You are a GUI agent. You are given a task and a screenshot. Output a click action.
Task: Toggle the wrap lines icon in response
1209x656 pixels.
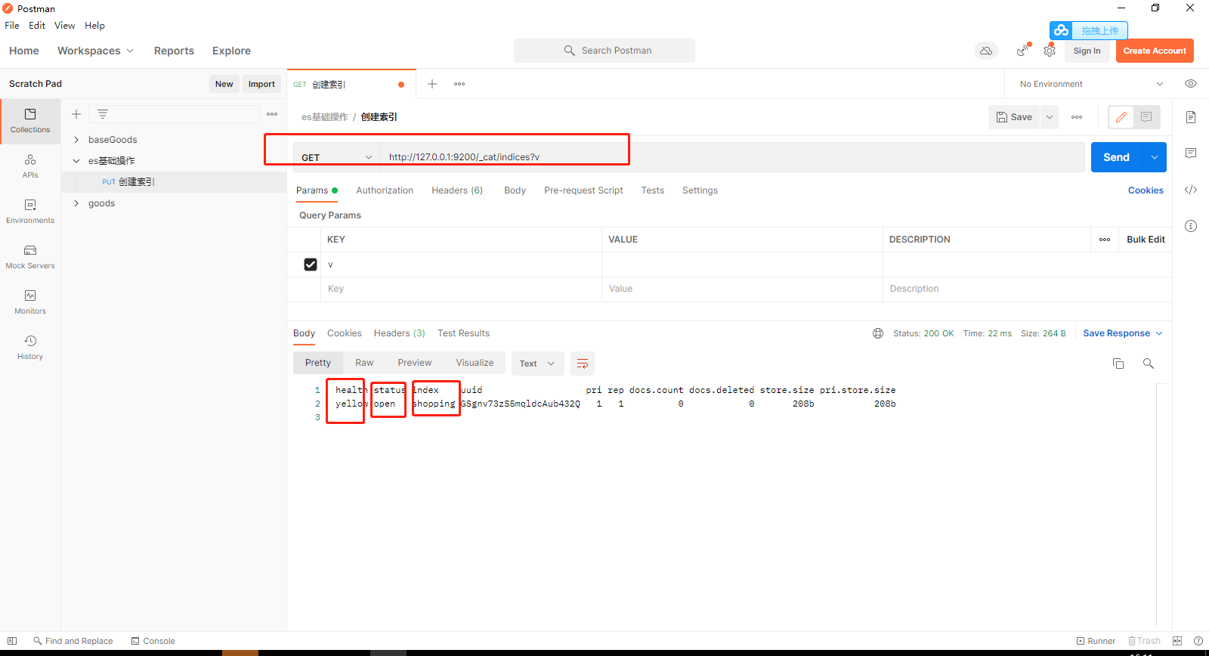coord(583,364)
